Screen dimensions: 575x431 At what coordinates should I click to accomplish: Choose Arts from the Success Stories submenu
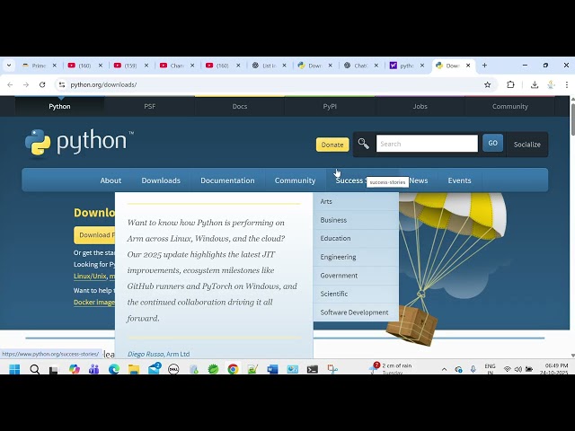point(356,201)
